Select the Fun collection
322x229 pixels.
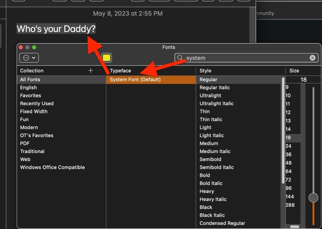61,120
